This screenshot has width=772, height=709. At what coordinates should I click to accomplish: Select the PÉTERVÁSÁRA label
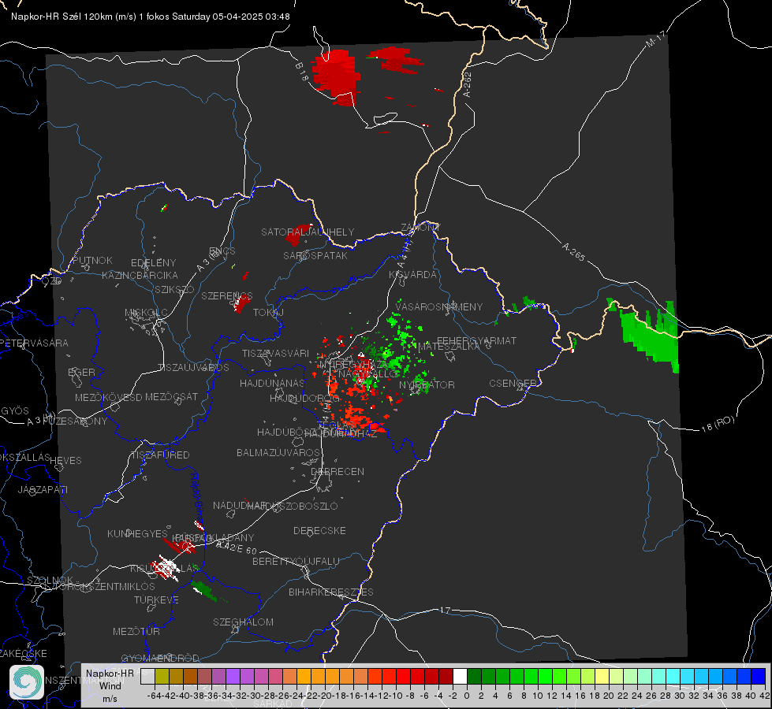pyautogui.click(x=35, y=343)
